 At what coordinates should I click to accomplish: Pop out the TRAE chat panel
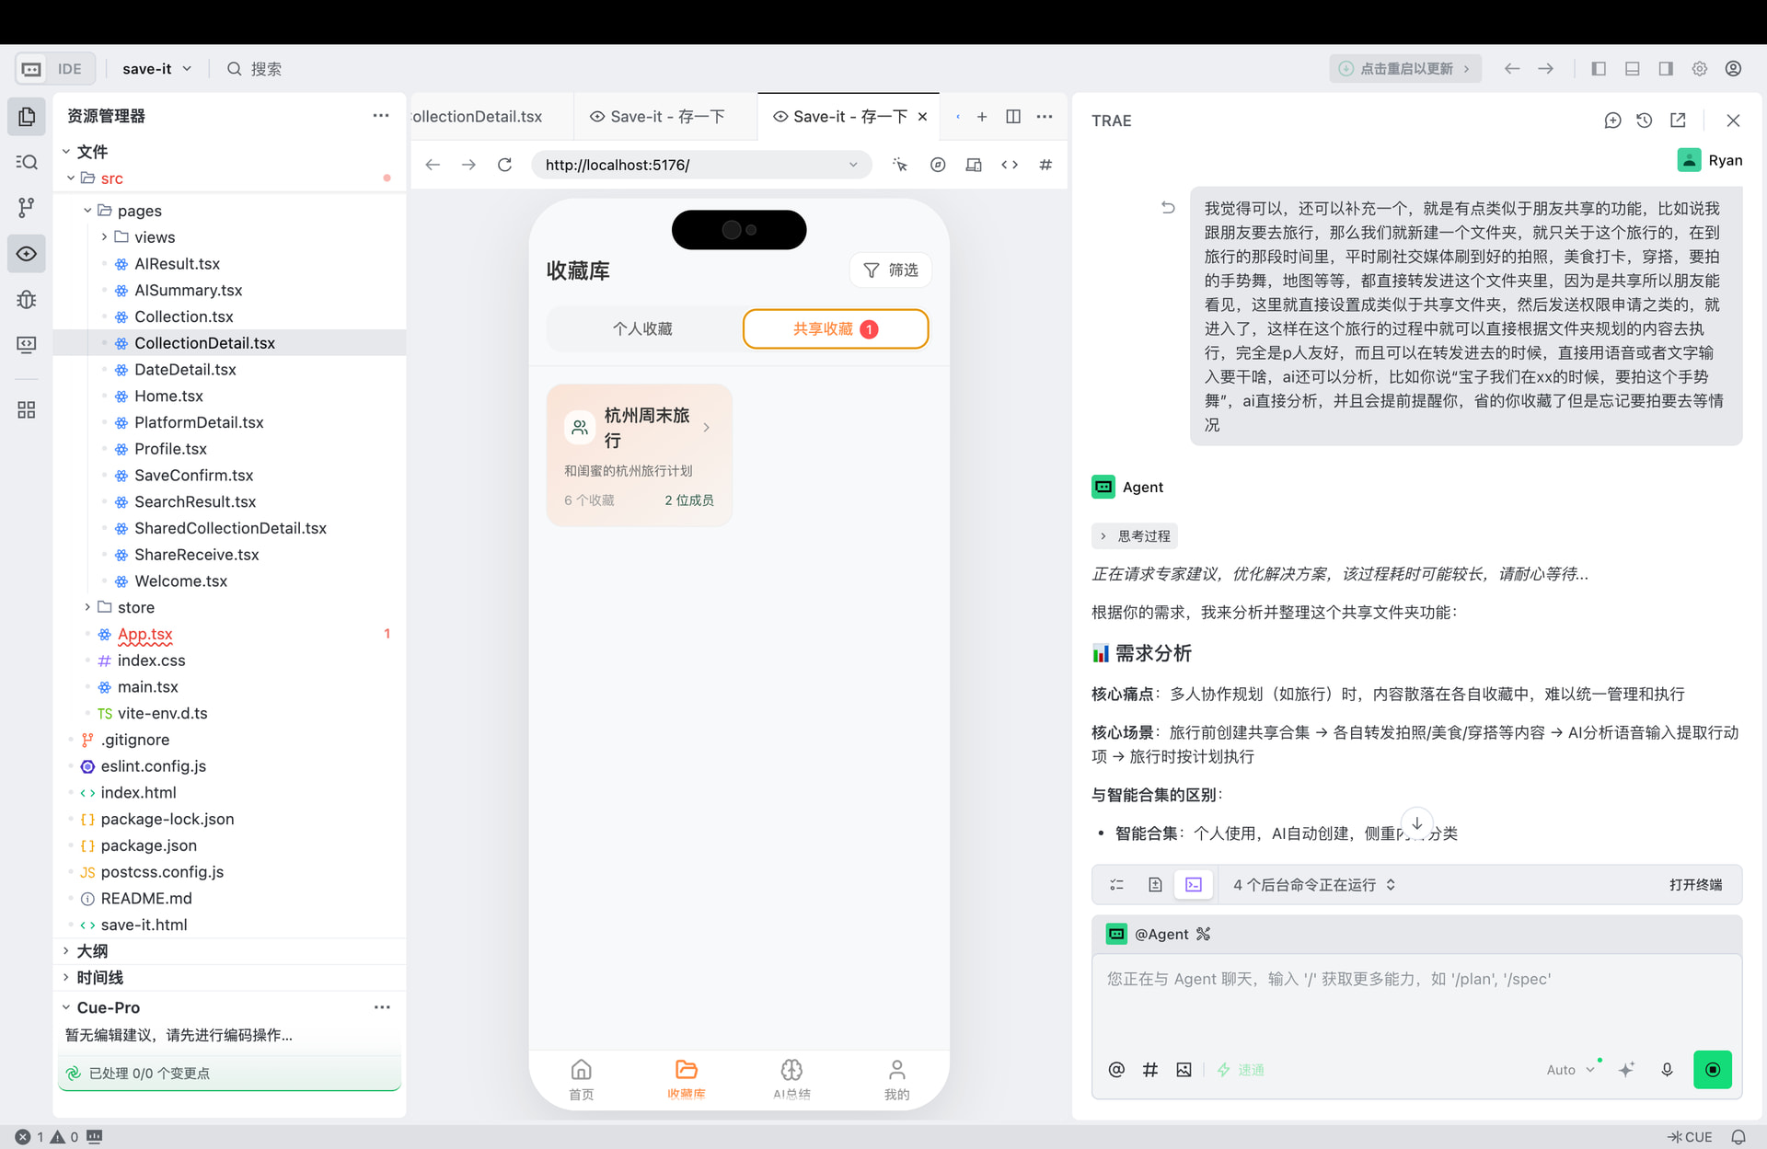tap(1678, 121)
